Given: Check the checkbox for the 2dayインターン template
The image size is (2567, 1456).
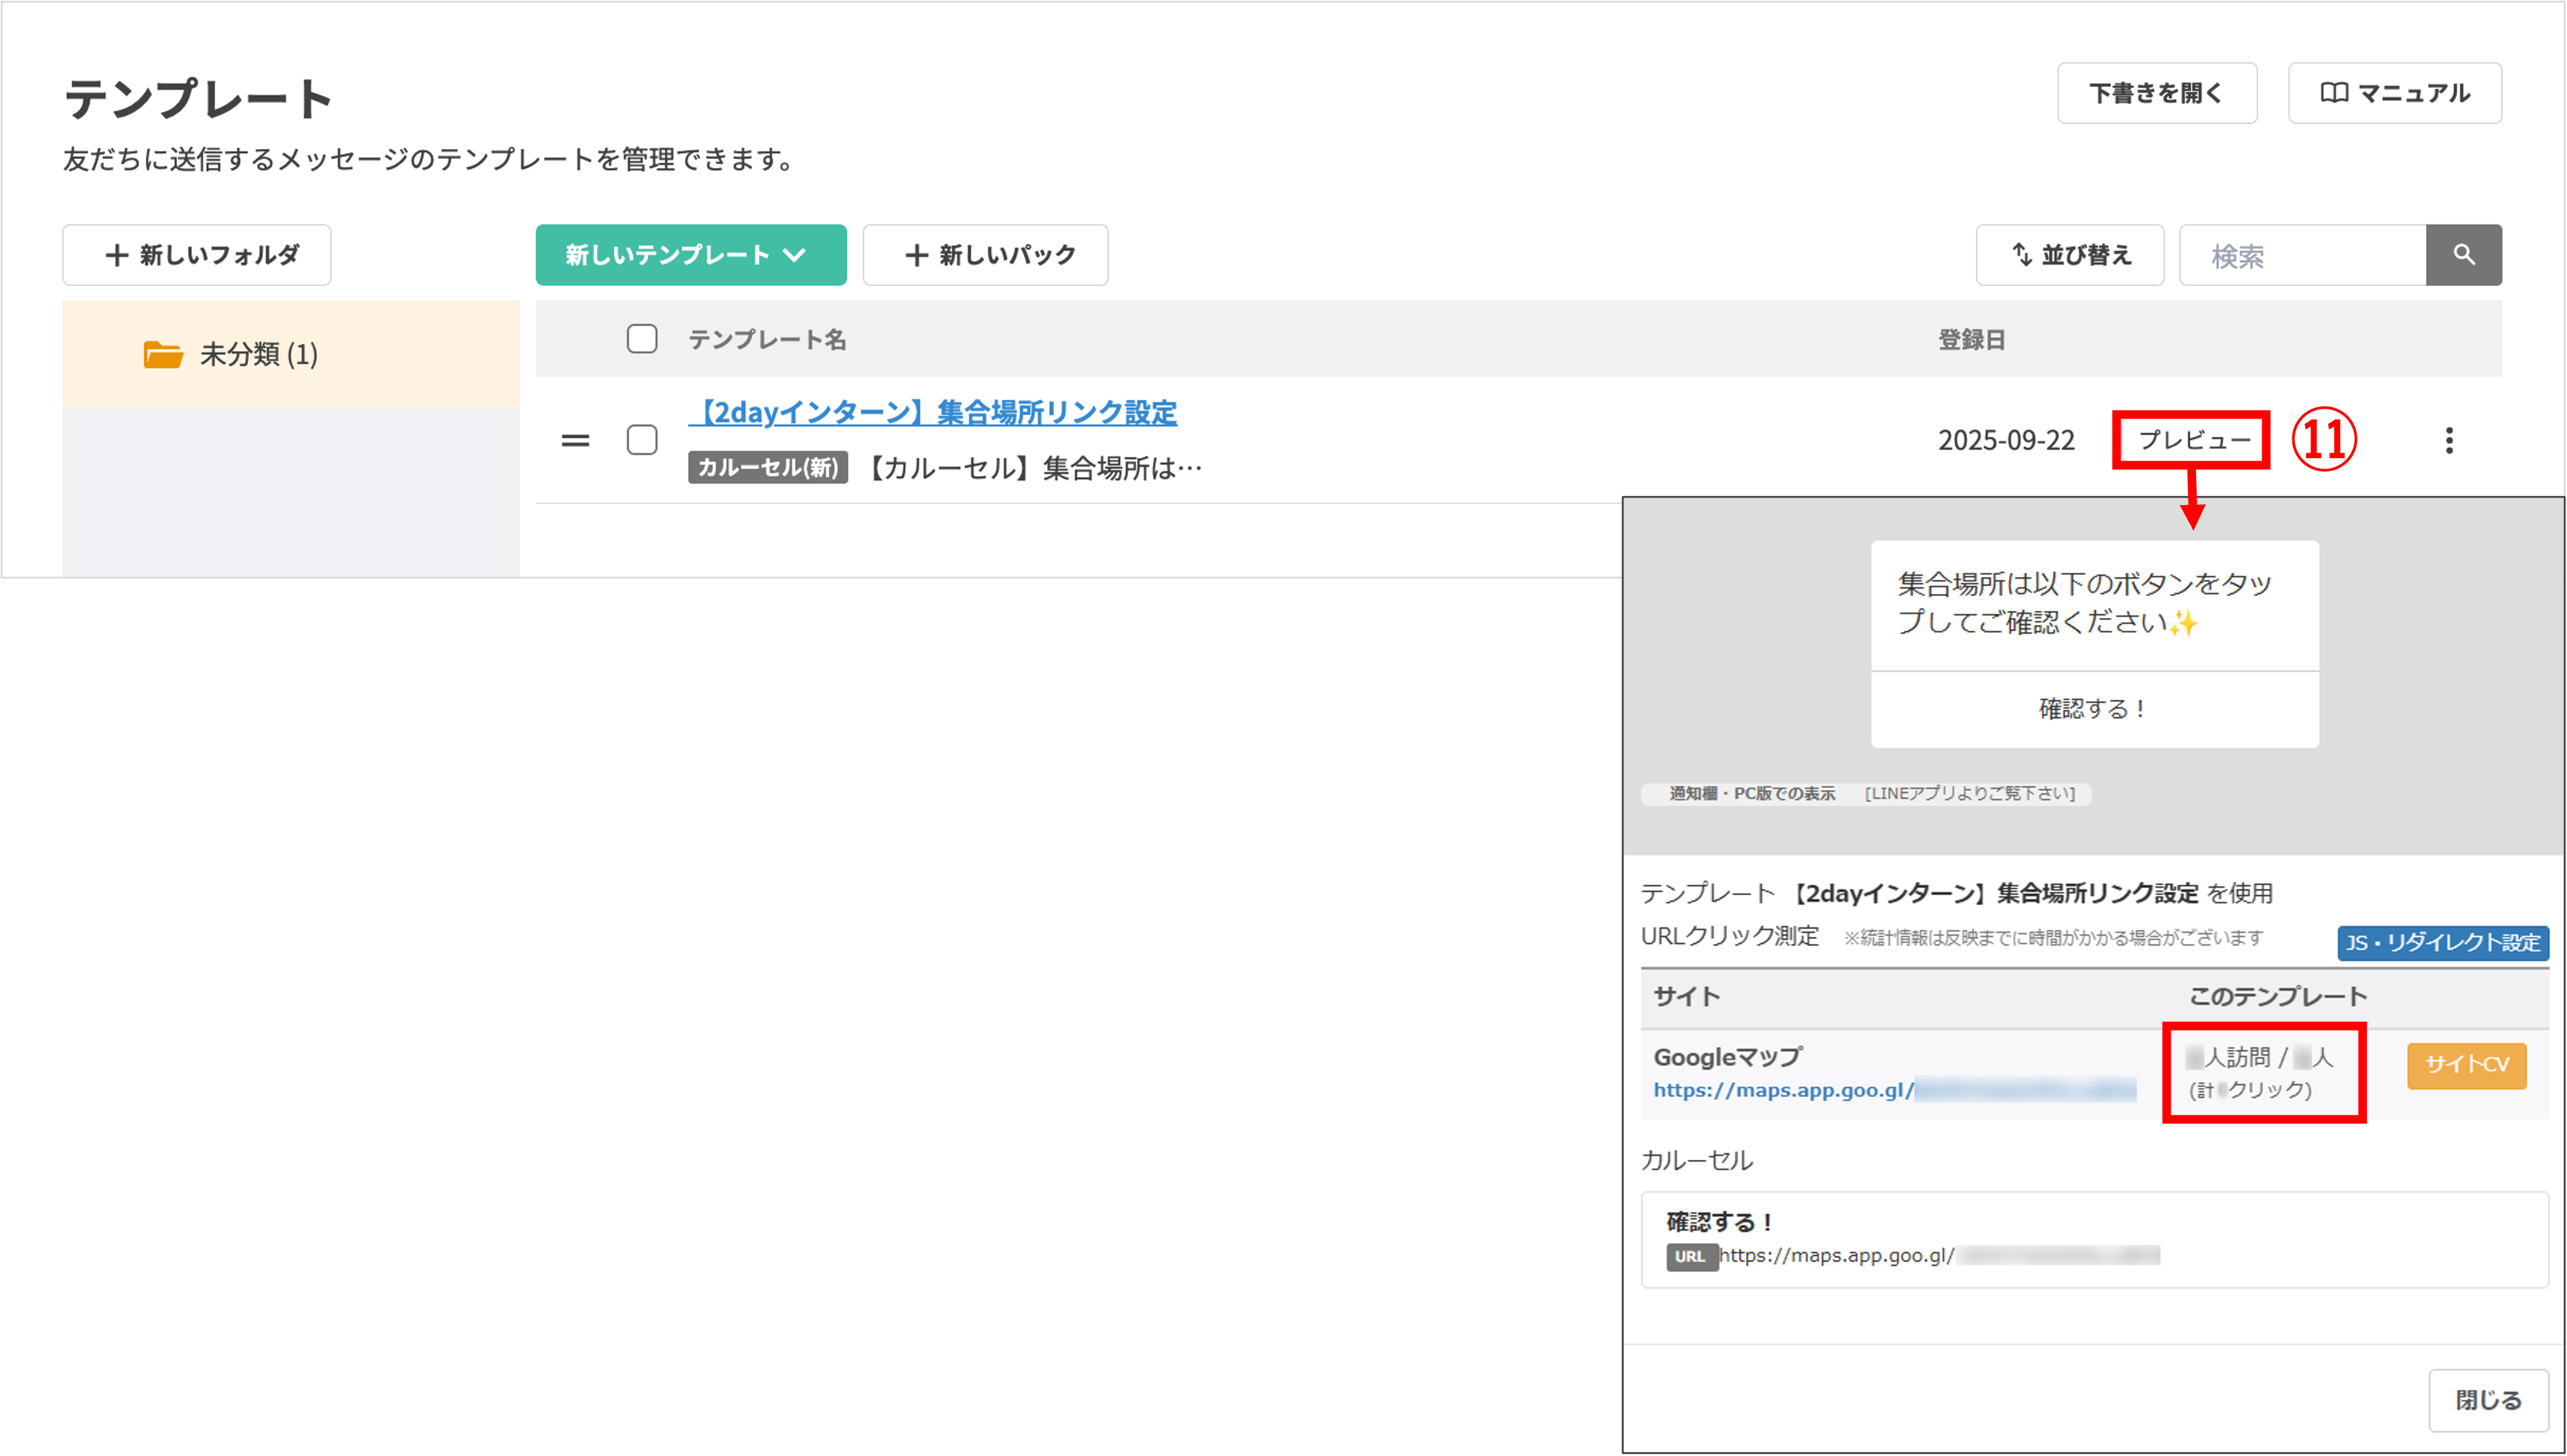Looking at the screenshot, I should tap(641, 440).
